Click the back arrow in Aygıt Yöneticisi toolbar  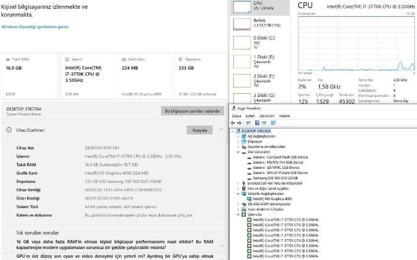coord(233,123)
